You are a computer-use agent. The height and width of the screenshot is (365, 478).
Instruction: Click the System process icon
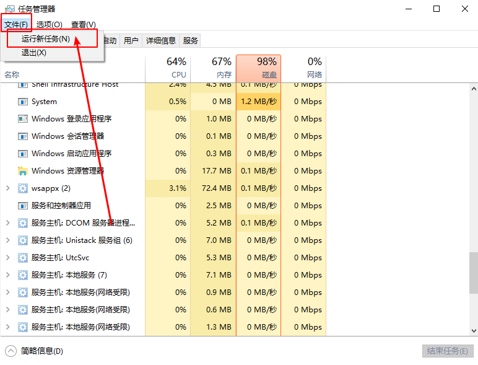point(23,102)
